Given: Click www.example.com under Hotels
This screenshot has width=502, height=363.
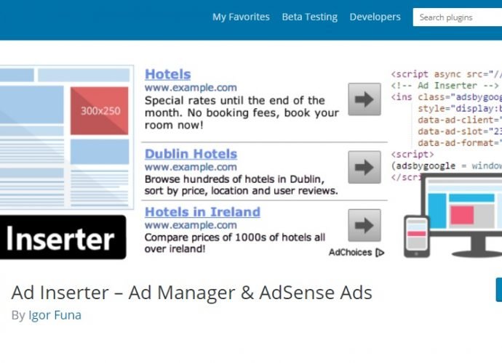Looking at the screenshot, I should [x=191, y=87].
